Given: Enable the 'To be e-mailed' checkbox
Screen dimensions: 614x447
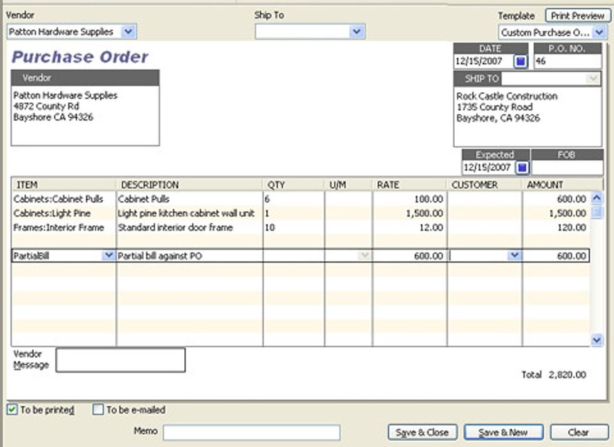Looking at the screenshot, I should point(98,410).
